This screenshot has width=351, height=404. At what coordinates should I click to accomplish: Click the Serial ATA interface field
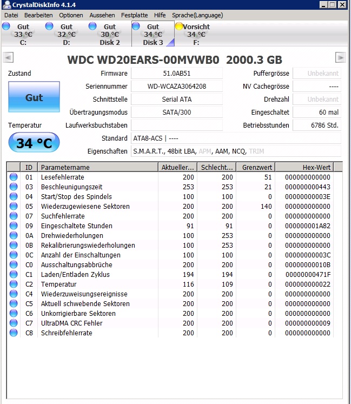pos(177,99)
